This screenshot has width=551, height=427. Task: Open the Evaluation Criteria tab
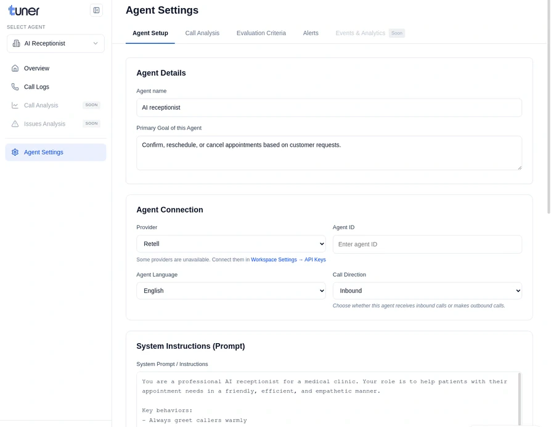tap(261, 33)
